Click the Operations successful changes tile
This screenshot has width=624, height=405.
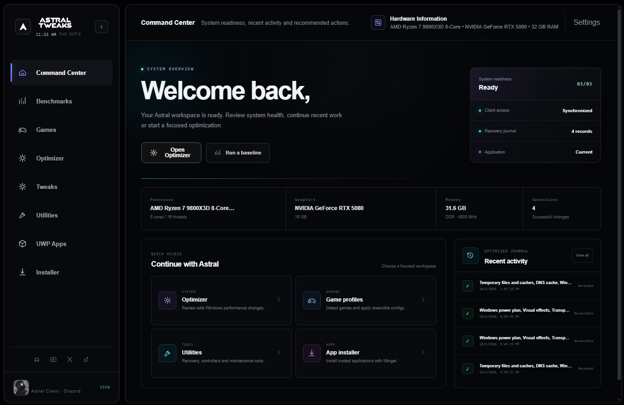tap(562, 208)
